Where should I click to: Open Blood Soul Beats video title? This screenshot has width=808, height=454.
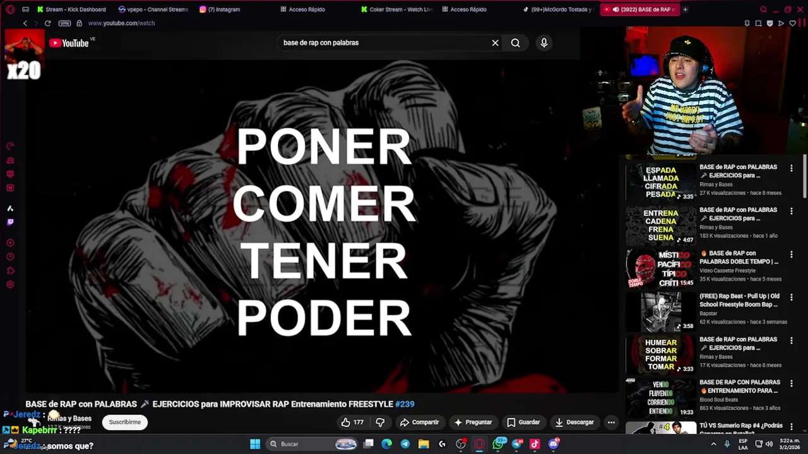739,387
